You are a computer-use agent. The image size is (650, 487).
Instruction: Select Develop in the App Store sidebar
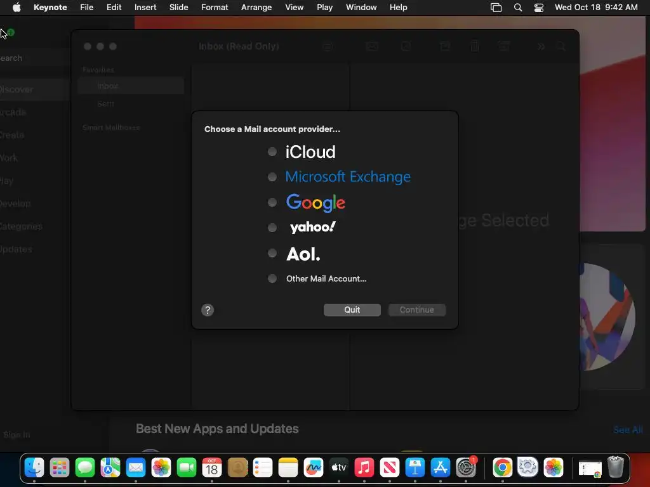coord(34,204)
